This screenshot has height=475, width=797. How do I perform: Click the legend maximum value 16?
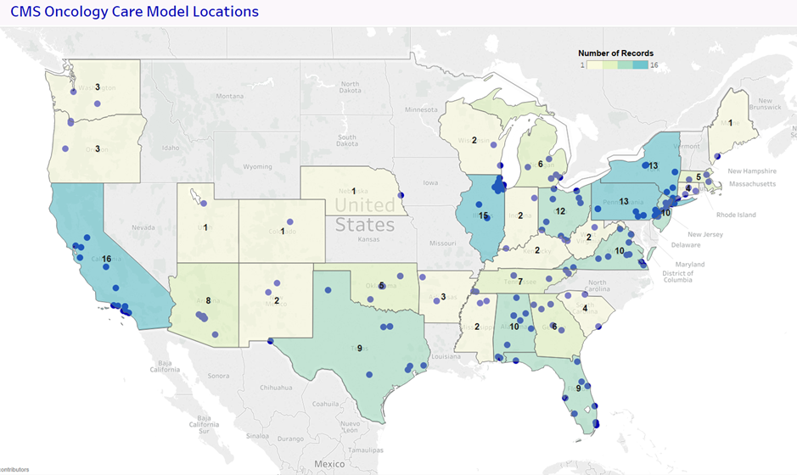pos(654,65)
